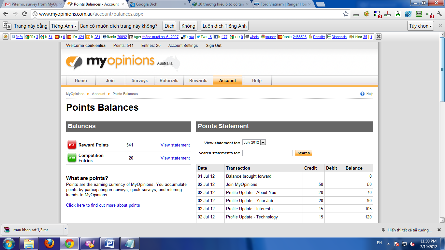This screenshot has height=250, width=445.
Task: Click the blue SEO extension icon
Action: (x=408, y=14)
